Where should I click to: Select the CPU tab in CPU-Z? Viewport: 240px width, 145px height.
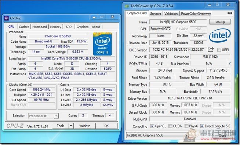[11, 27]
